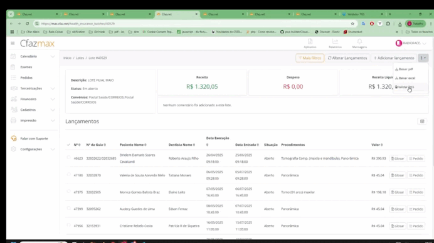Viewport: 434px width, 243px height.
Task: Click the Alterar Lançamentos button
Action: [x=347, y=58]
